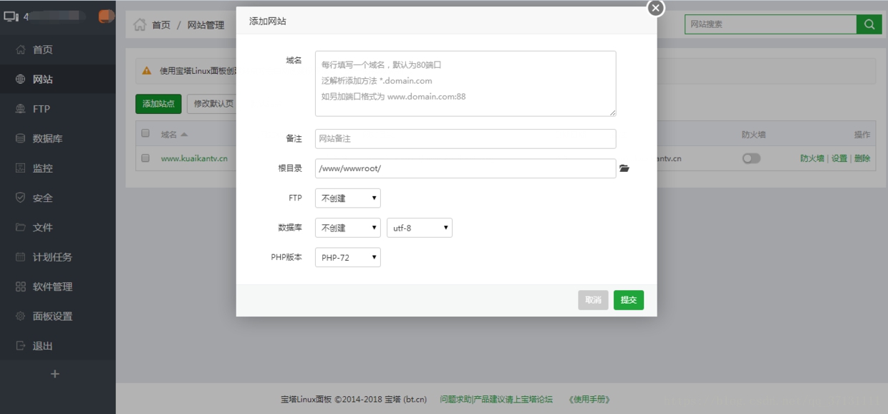Toggle the 防火墙 switch for www.kuaikantv.cn
888x414 pixels.
click(x=751, y=158)
